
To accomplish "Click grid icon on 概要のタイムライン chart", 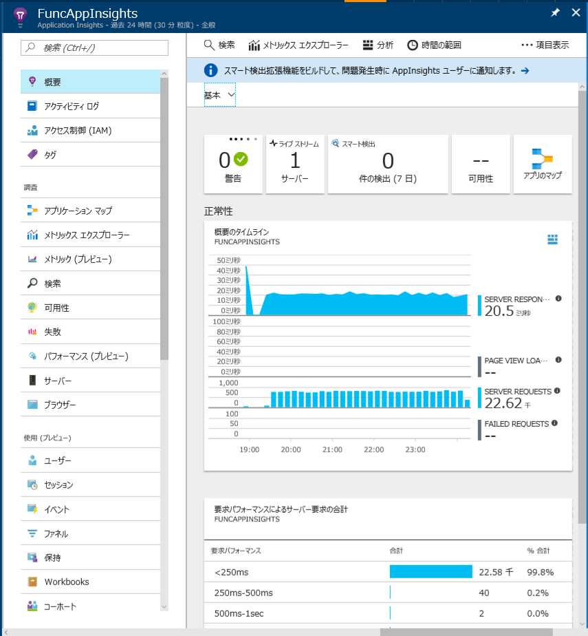I will pos(553,240).
